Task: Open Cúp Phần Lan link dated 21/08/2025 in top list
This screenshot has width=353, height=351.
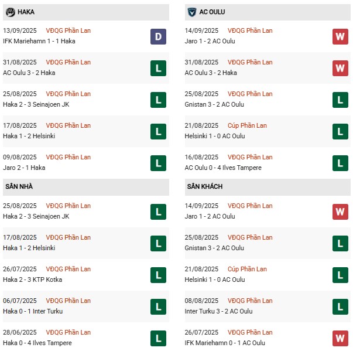Action: point(247,125)
